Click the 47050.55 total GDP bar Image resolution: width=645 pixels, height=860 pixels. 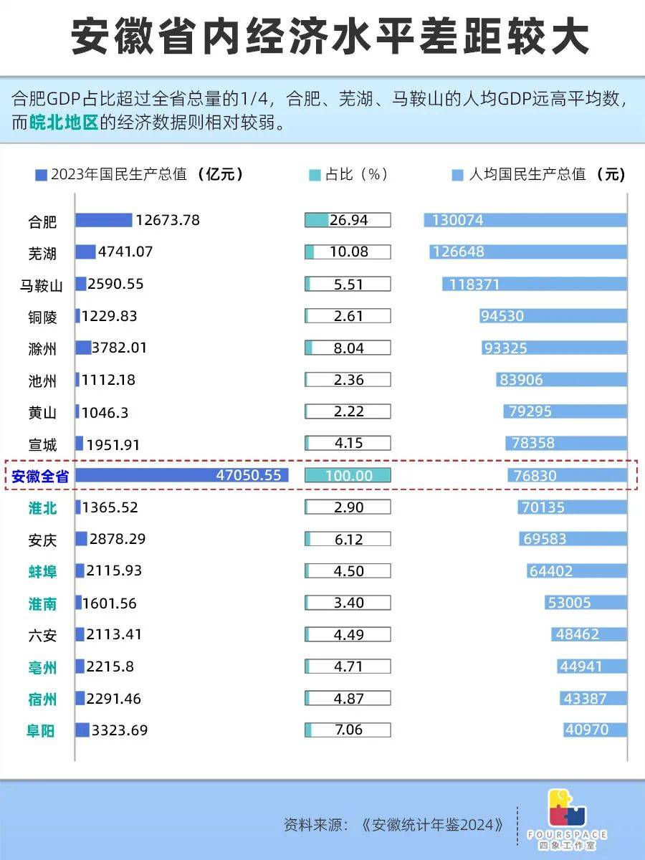pos(183,474)
